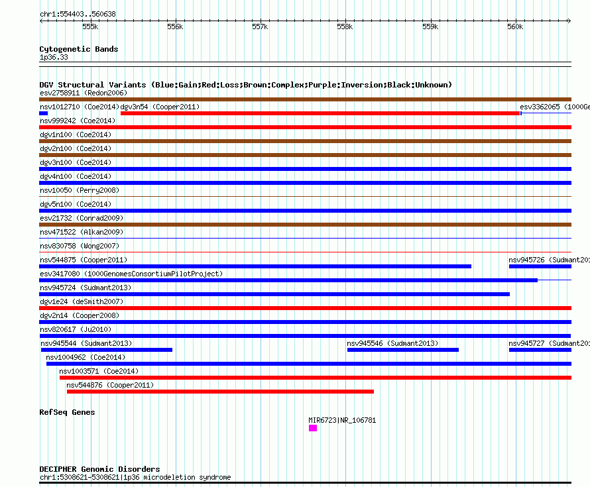
Task: Click the thin nsv471522 (Alkan2009) blue line
Action: 305,238
